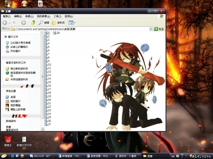Image resolution: width=213 pixels, height=159 pixels.
Task: Select image file 19 icon
Action: pos(46,96)
